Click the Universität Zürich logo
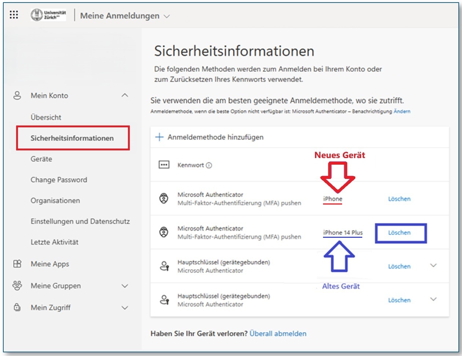 point(48,15)
